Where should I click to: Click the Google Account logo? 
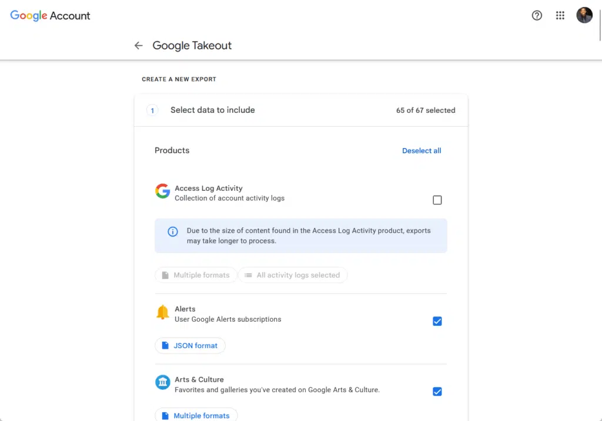pyautogui.click(x=50, y=16)
